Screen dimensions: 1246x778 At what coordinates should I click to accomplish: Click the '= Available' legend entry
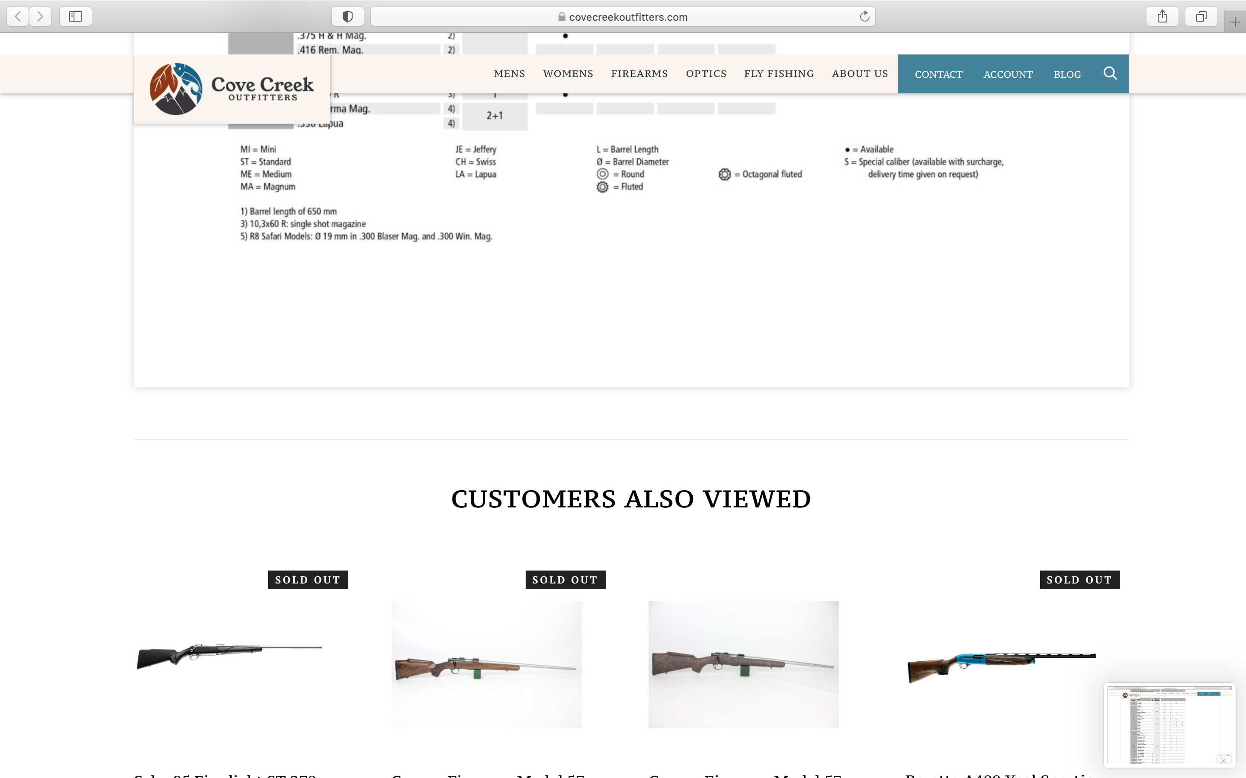point(869,149)
